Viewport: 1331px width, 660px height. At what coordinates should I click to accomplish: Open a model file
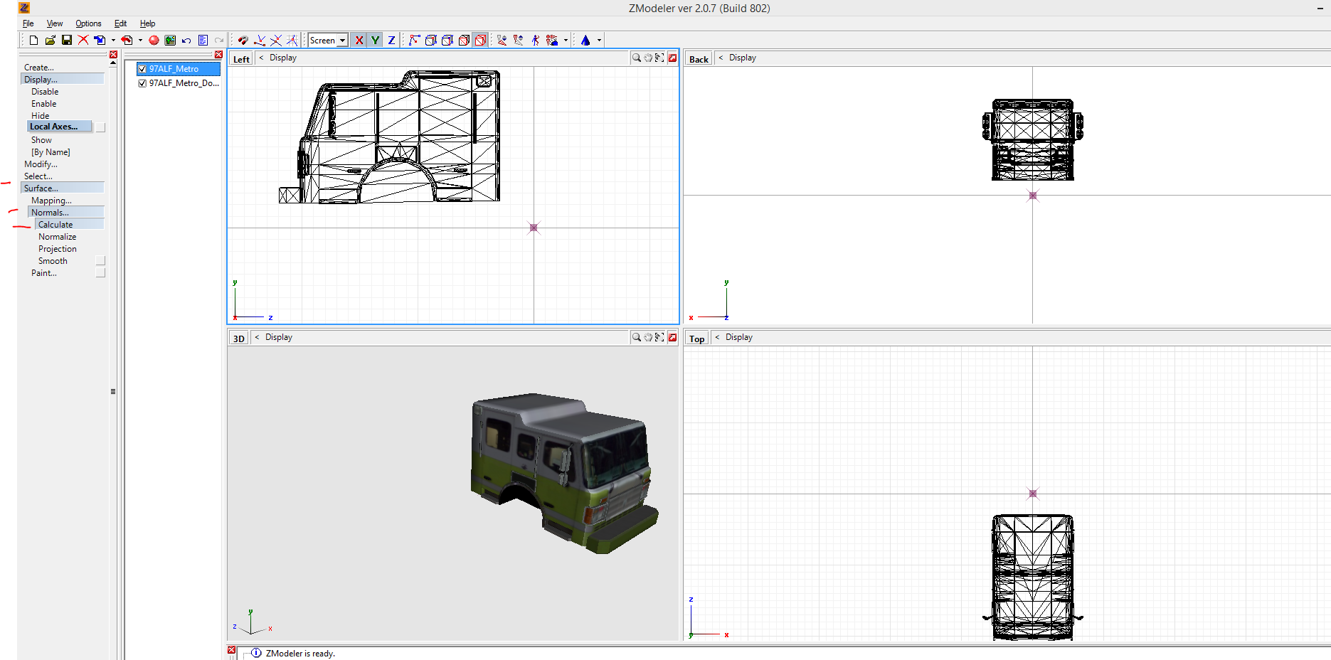50,41
